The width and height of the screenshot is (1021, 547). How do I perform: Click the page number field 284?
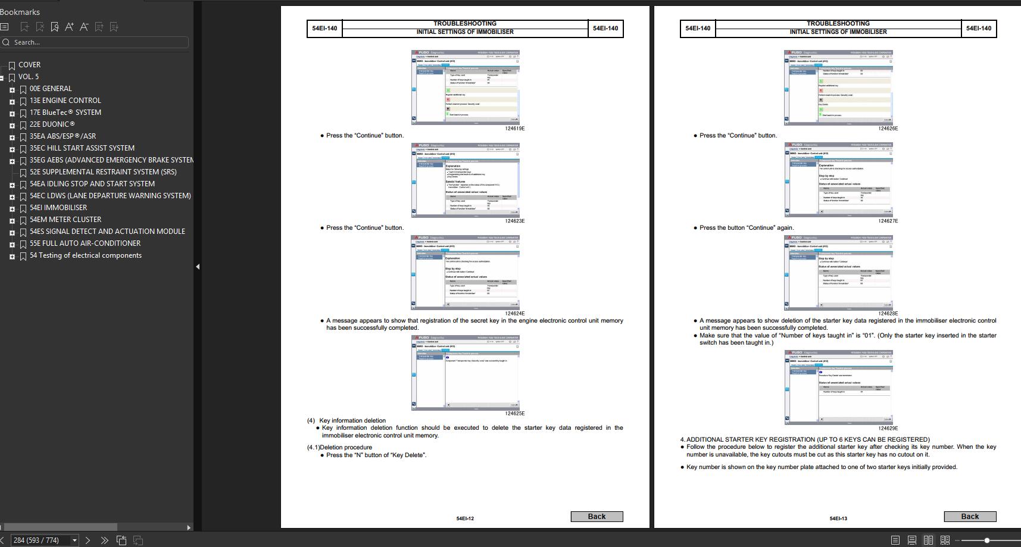point(40,540)
